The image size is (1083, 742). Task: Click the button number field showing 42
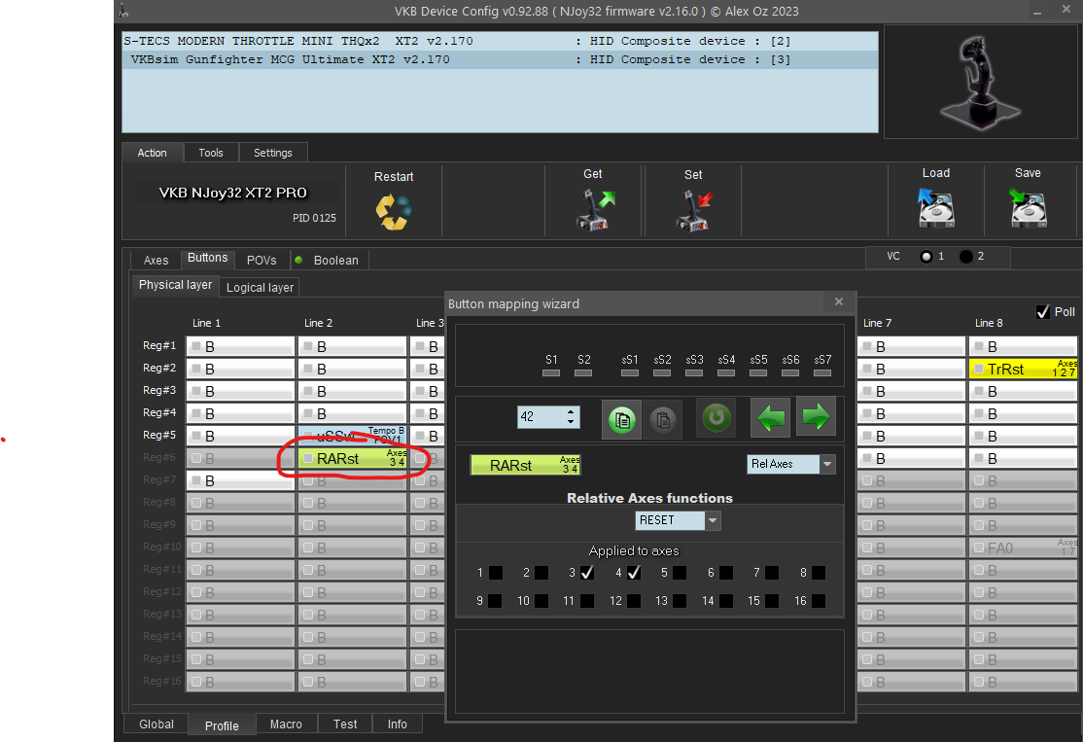click(540, 417)
